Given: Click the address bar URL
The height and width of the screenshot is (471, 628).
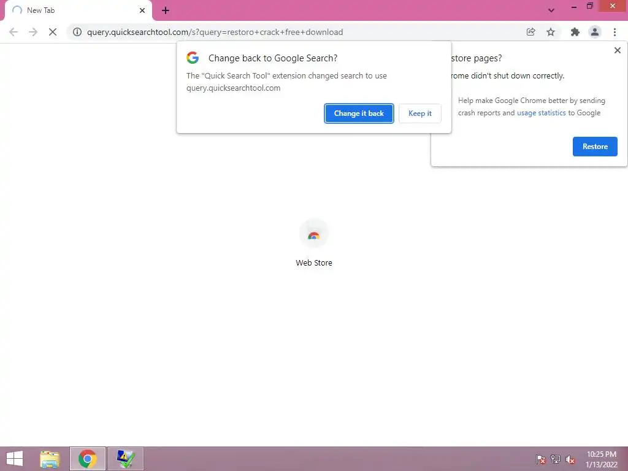Looking at the screenshot, I should [x=215, y=32].
